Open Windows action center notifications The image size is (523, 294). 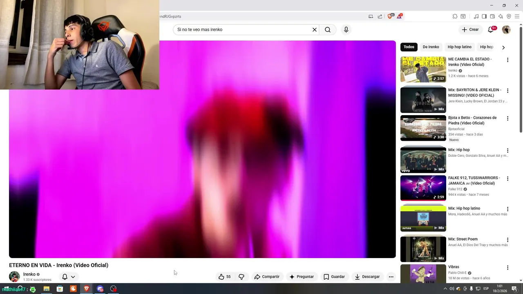[x=515, y=289]
